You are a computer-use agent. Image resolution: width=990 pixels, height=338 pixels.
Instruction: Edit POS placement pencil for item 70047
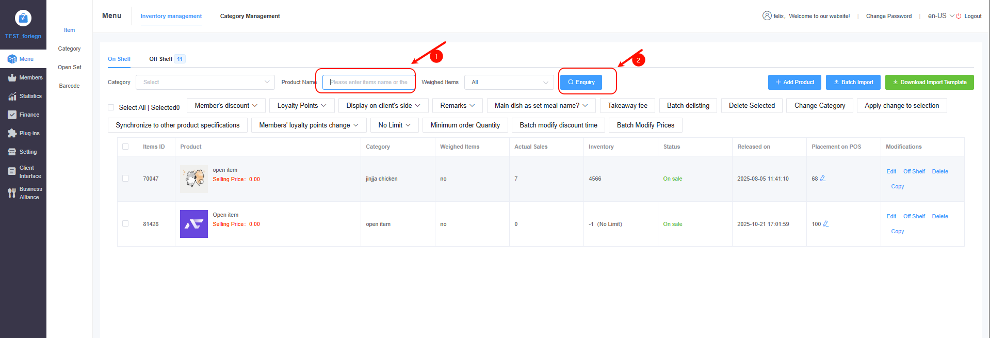coord(823,179)
